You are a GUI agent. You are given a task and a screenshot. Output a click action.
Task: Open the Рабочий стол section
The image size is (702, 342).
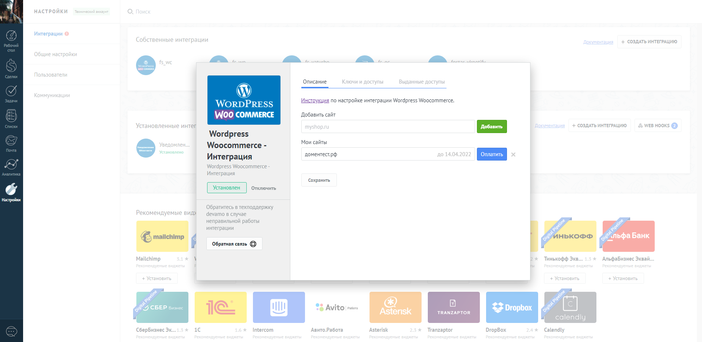(x=11, y=40)
